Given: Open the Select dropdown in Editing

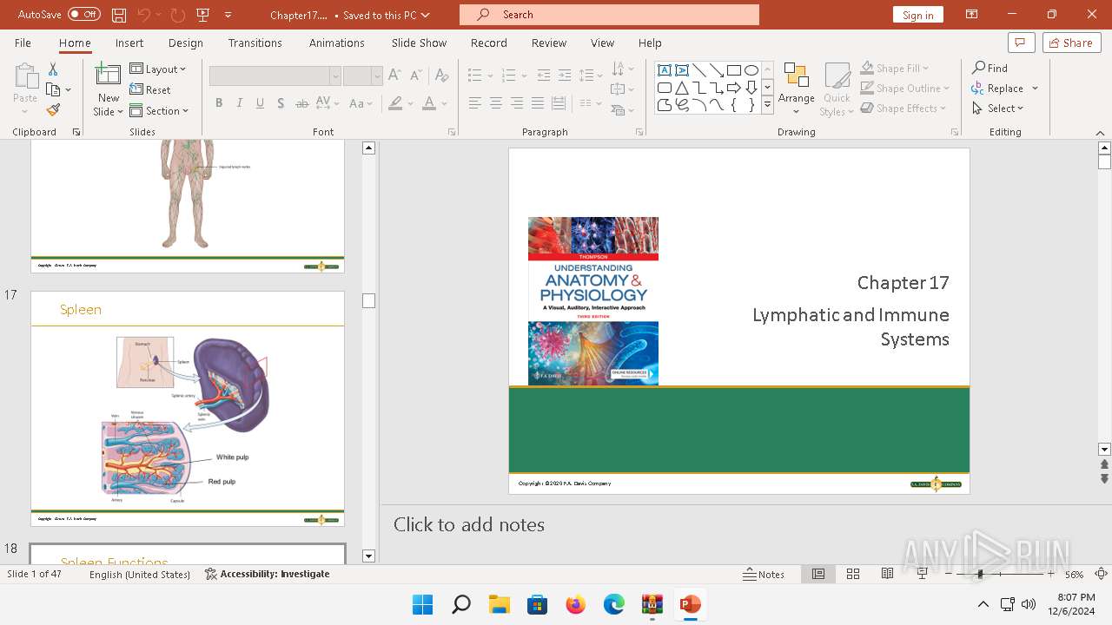Looking at the screenshot, I should click(x=998, y=109).
